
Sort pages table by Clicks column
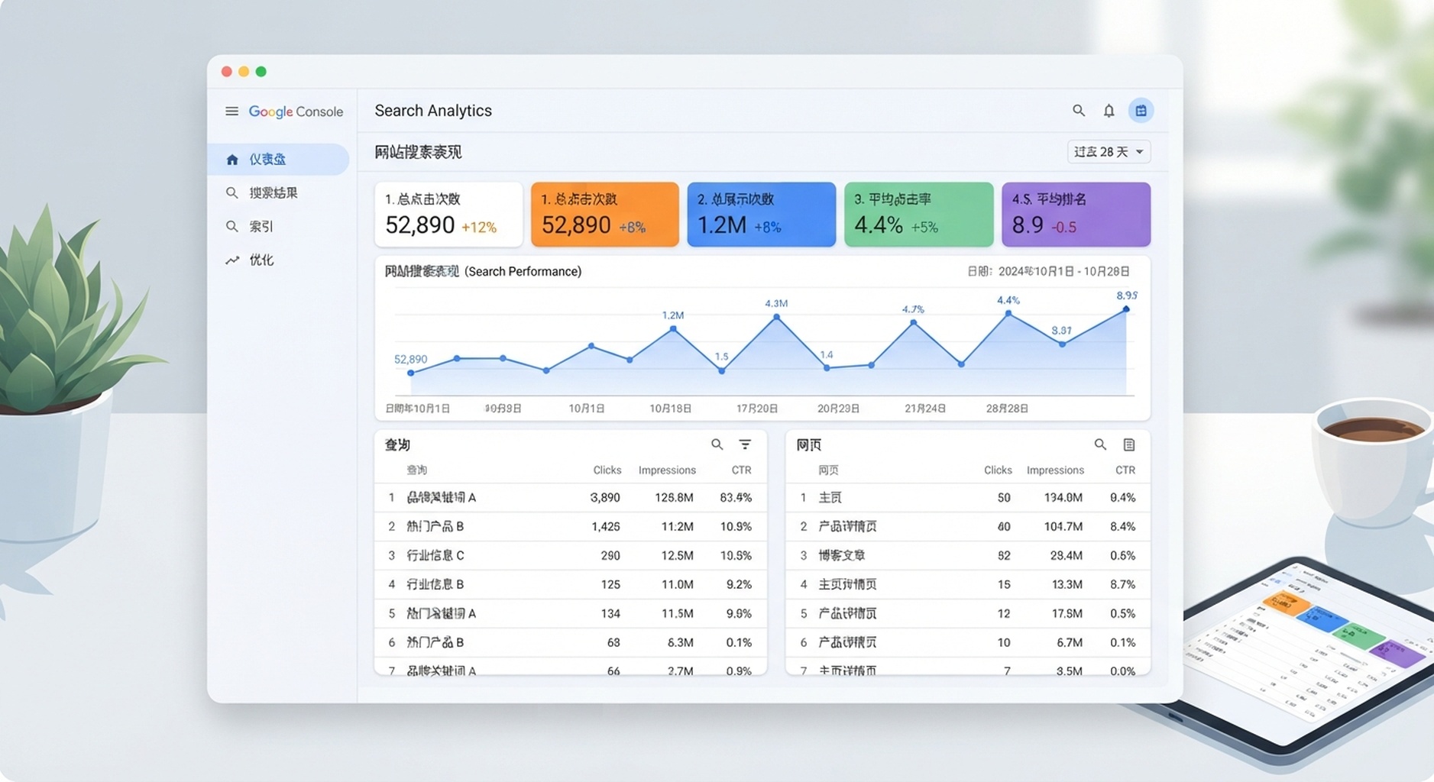pyautogui.click(x=998, y=470)
